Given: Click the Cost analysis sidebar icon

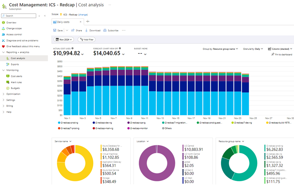Looking at the screenshot, I should coord(8,59).
